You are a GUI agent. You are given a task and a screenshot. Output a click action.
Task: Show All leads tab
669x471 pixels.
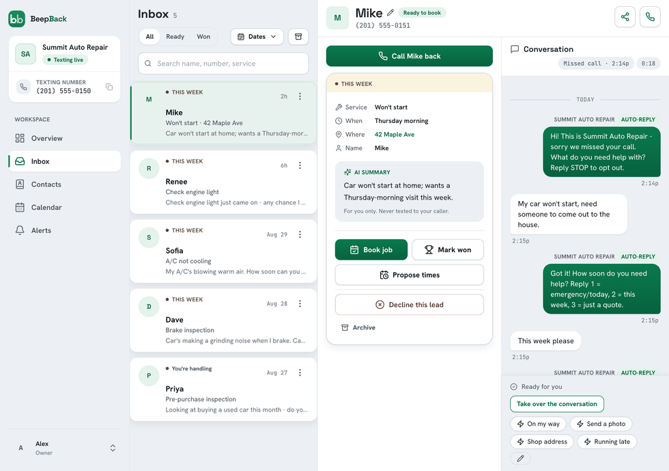tap(150, 37)
